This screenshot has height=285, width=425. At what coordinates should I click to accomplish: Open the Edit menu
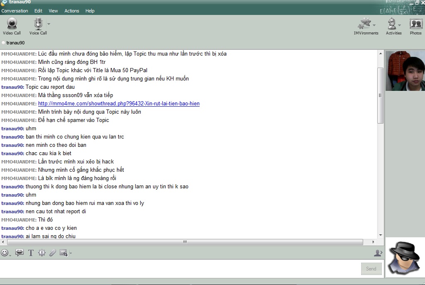point(38,11)
